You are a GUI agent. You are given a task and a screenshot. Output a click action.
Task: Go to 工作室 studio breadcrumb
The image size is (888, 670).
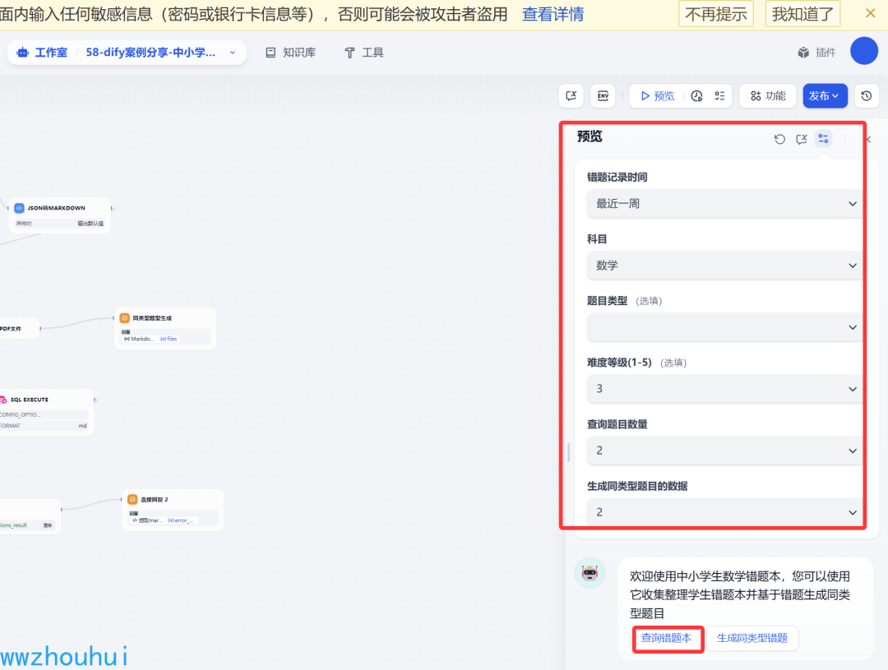[x=42, y=53]
